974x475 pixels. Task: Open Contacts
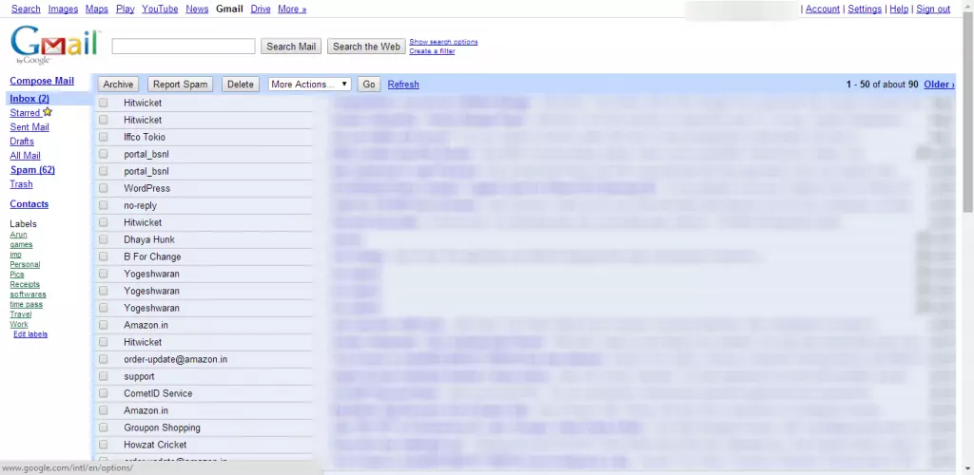29,204
